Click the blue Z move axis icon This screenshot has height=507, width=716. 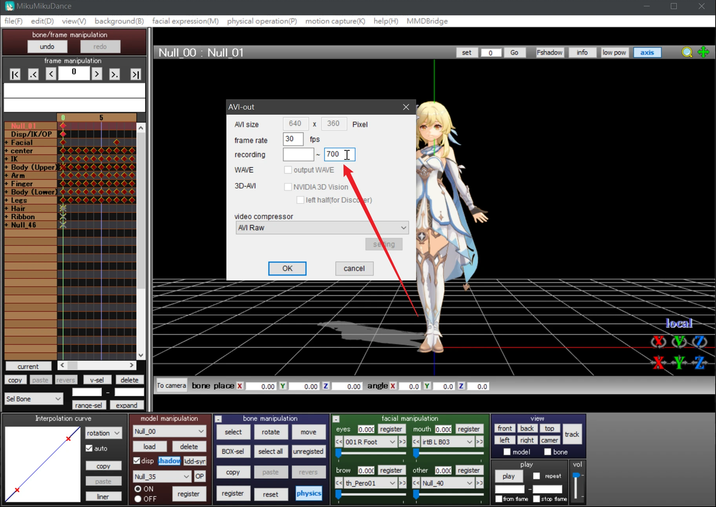pyautogui.click(x=700, y=363)
